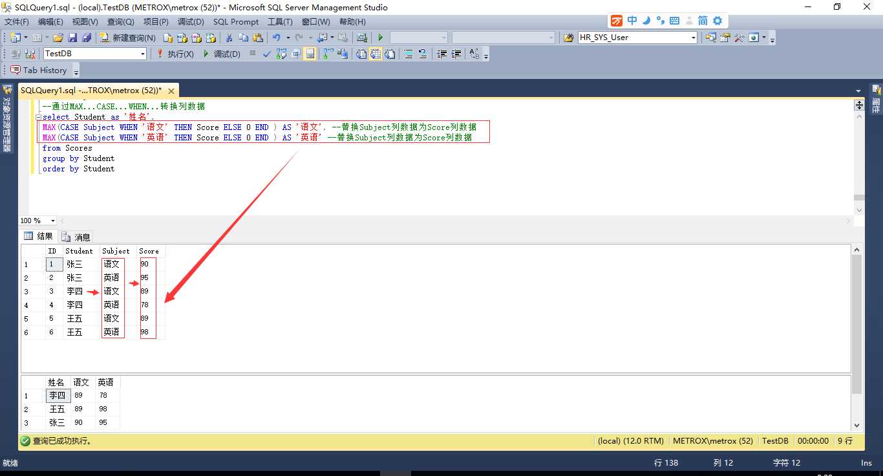Collapse the select statement outline box
This screenshot has height=476, width=883.
[x=38, y=117]
